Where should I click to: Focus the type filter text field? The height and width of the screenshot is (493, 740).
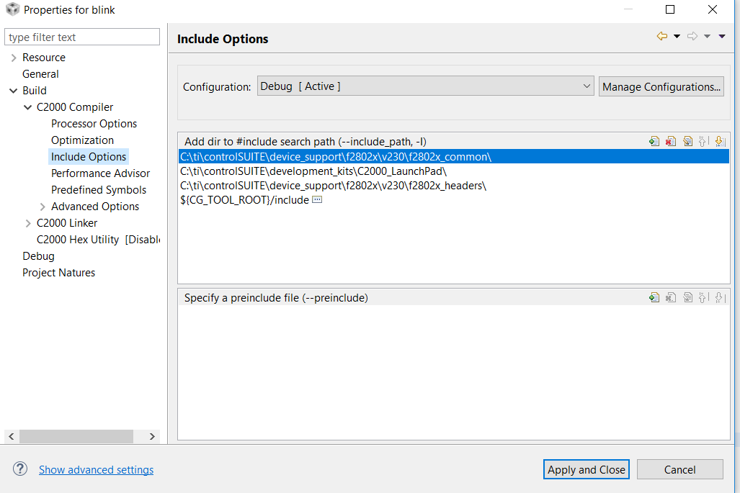pyautogui.click(x=82, y=37)
